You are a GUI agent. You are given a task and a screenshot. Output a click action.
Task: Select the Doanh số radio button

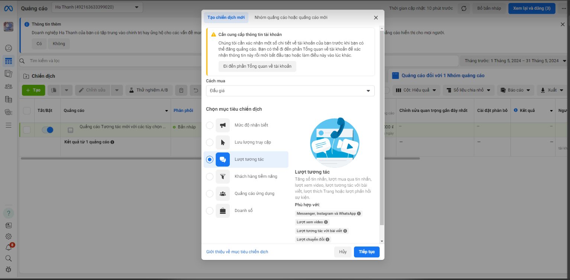coord(210,211)
